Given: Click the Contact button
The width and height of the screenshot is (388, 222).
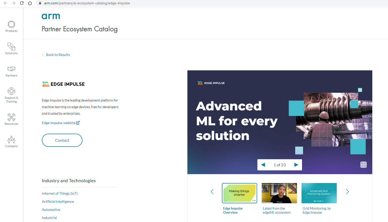Looking at the screenshot, I should coord(62,140).
